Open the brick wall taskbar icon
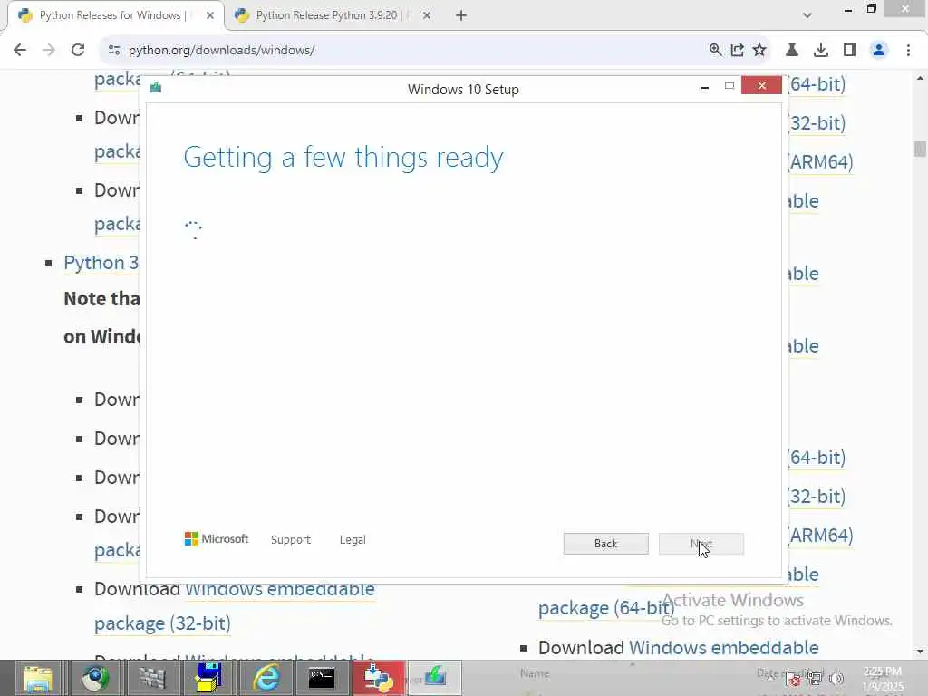Screen dimensions: 928x696 click(151, 678)
